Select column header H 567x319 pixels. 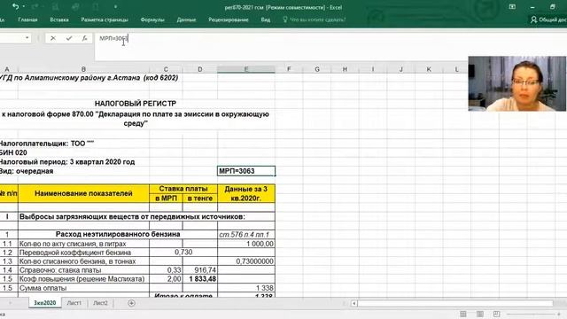pyautogui.click(x=345, y=69)
